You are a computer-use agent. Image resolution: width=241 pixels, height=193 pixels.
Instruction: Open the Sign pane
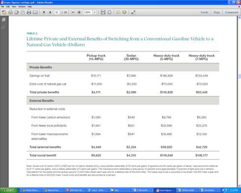(x=216, y=12)
